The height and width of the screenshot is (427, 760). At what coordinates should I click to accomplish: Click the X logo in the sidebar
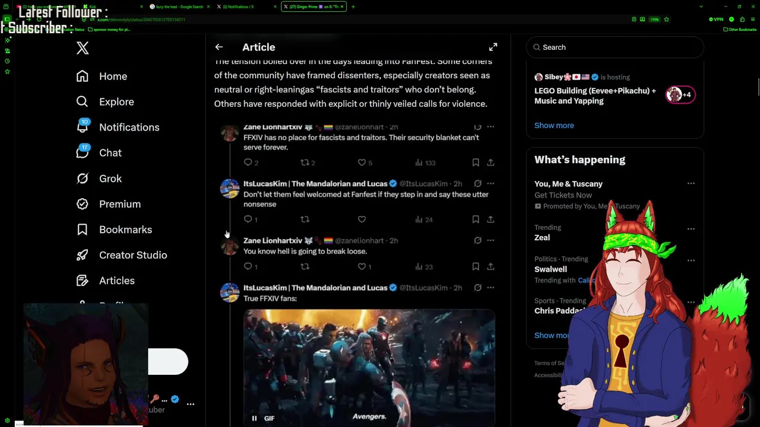83,48
